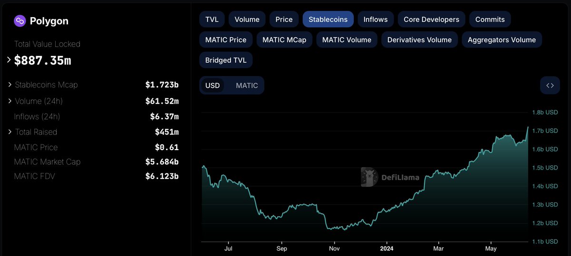The image size is (571, 256).
Task: Disable the Stablecoins chart metric
Action: (x=328, y=19)
